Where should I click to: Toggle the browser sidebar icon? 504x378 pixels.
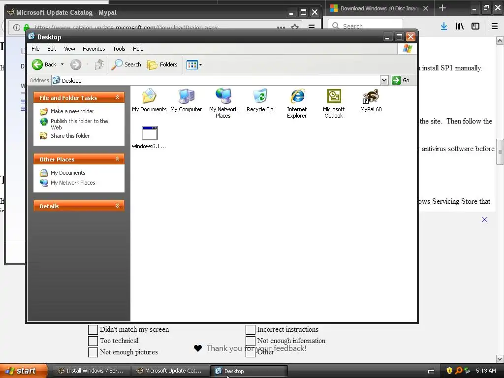coord(475,26)
